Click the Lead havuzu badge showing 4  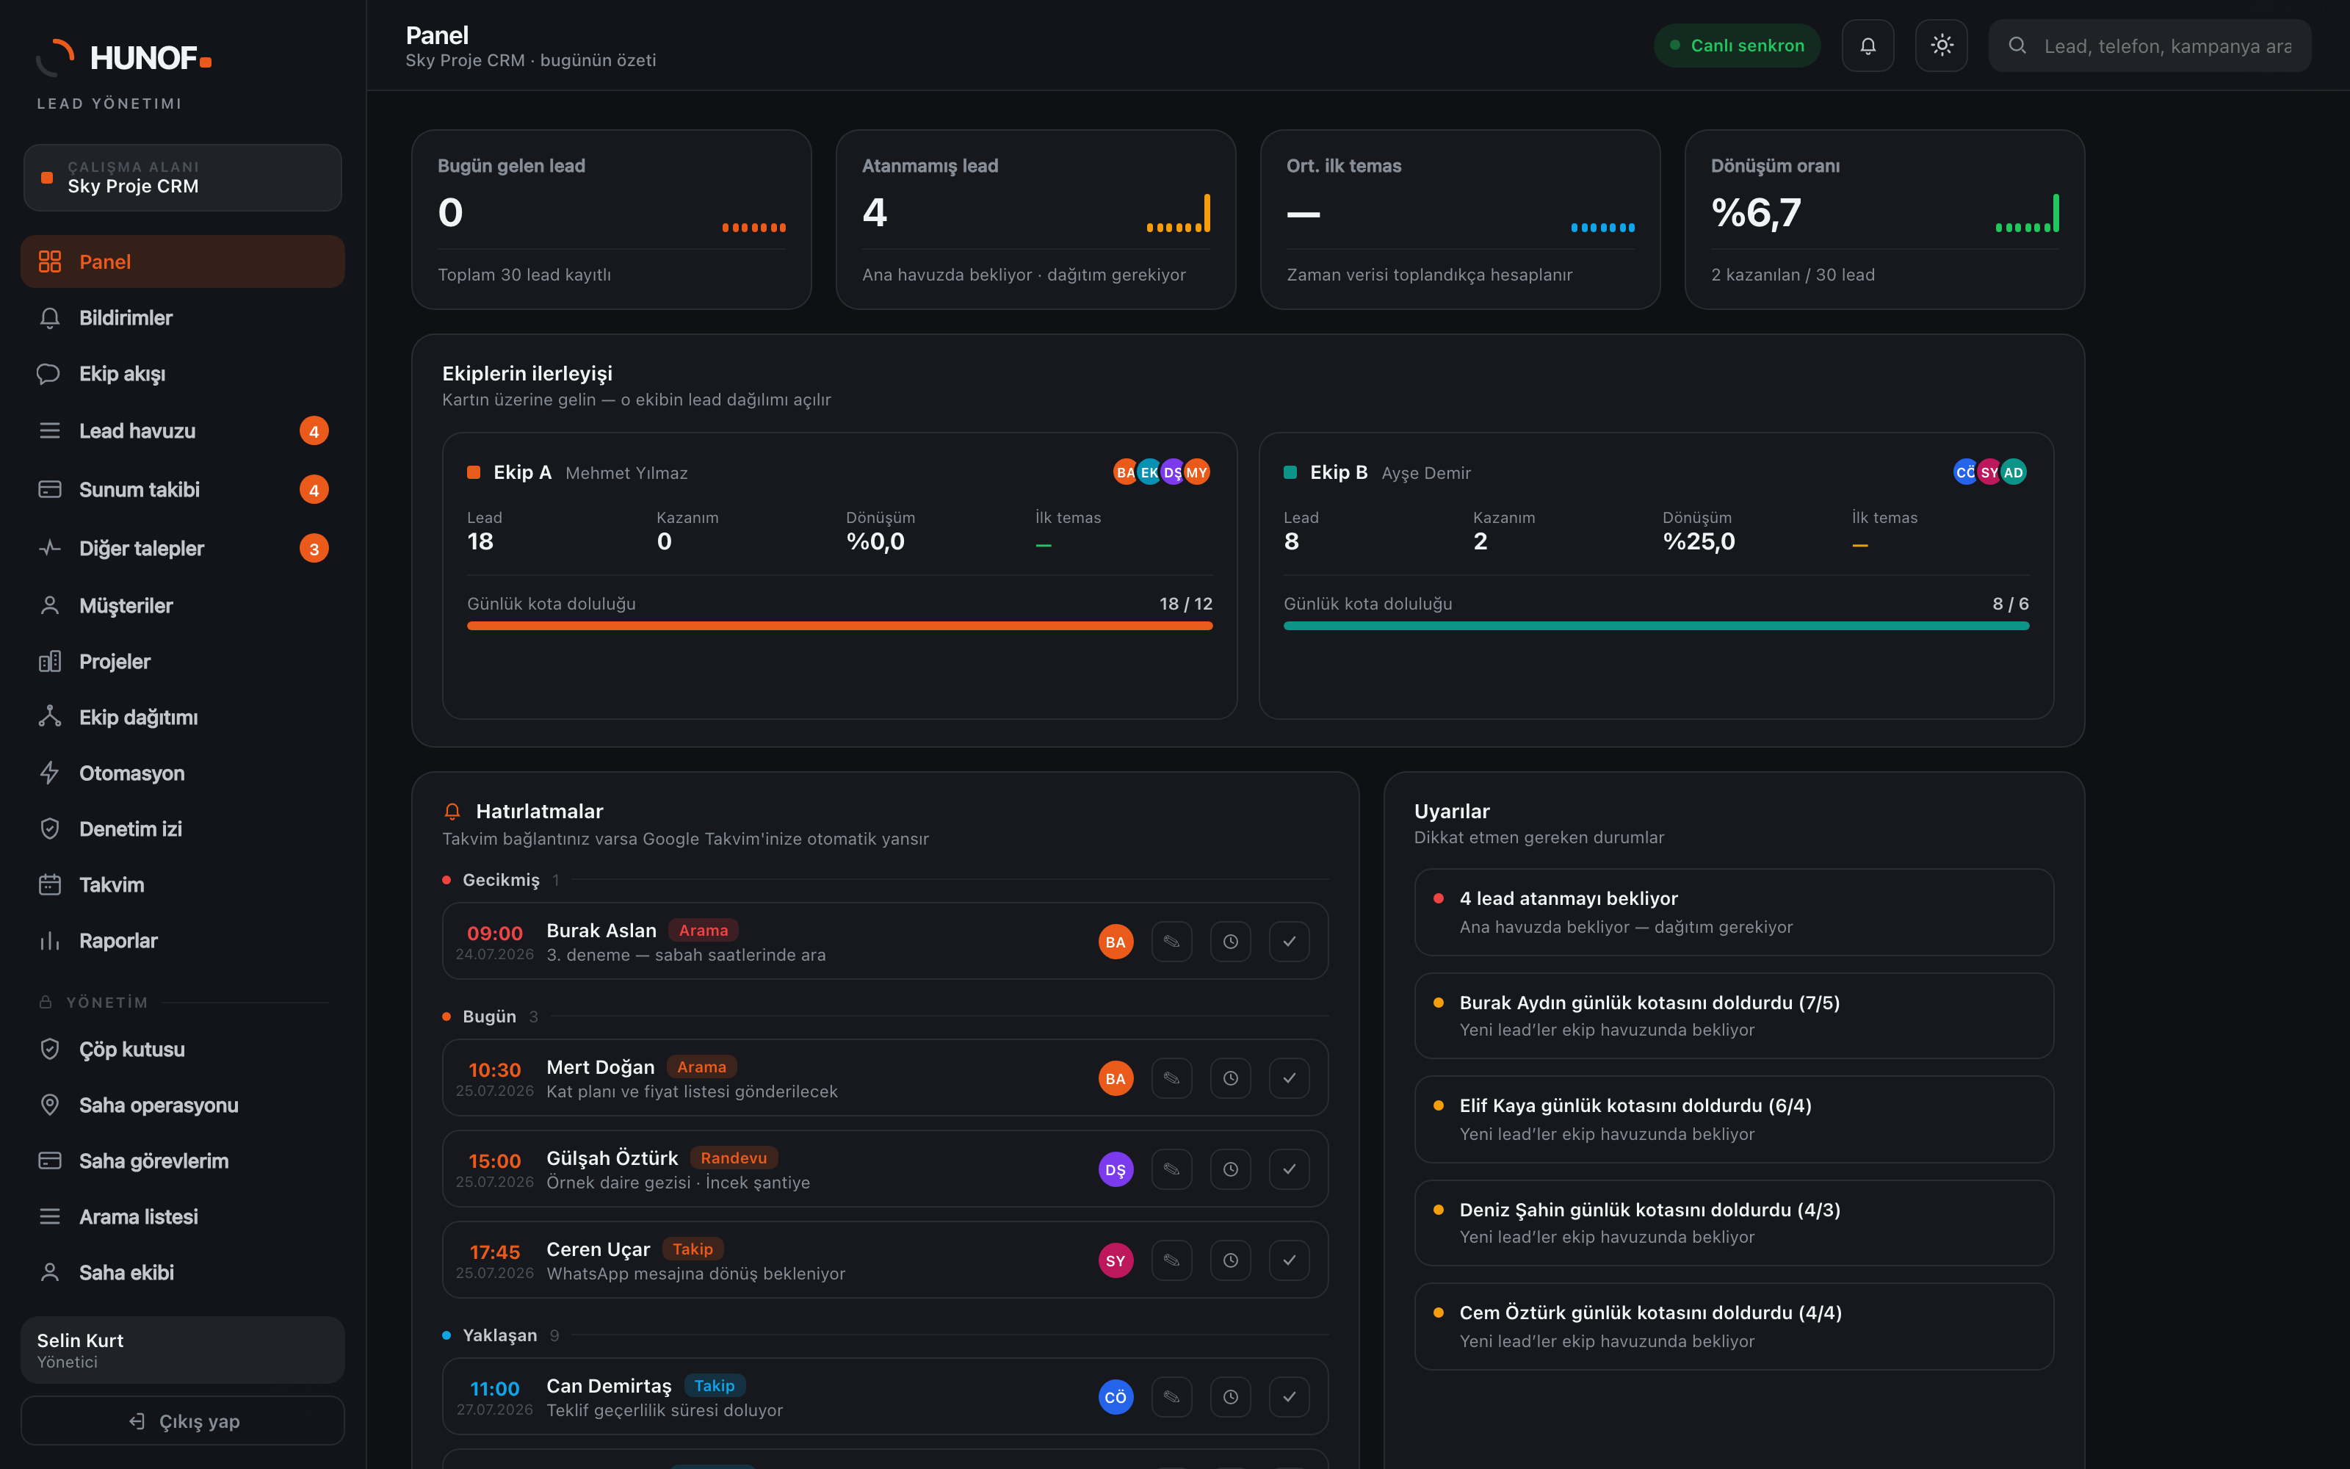point(314,431)
